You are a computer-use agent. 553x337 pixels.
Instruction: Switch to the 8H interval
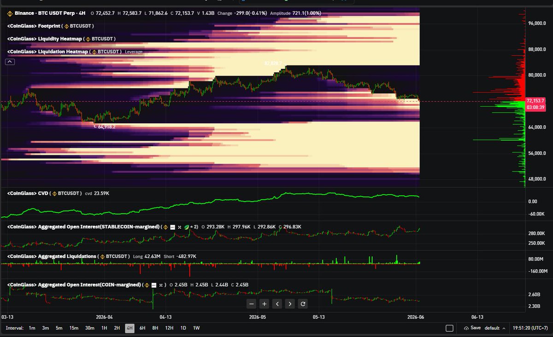[x=155, y=328]
